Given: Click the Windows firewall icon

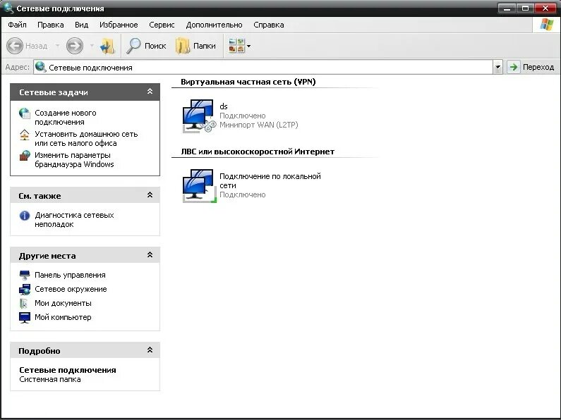Looking at the screenshot, I should tap(25, 156).
